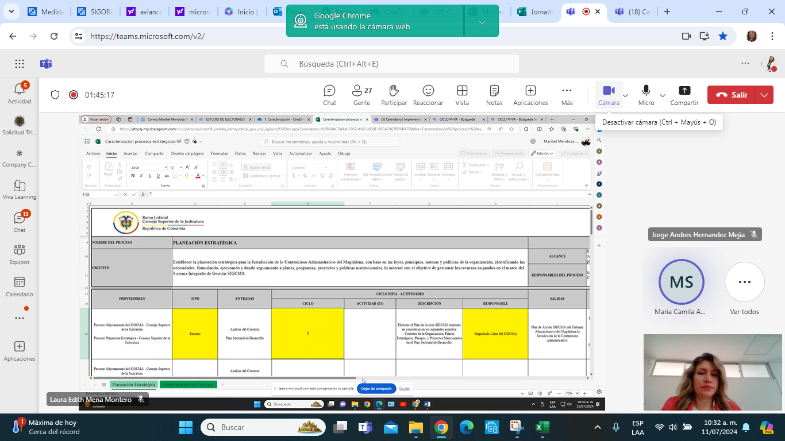
Task: Click Windows taskbar Buscar search box
Action: (263, 427)
